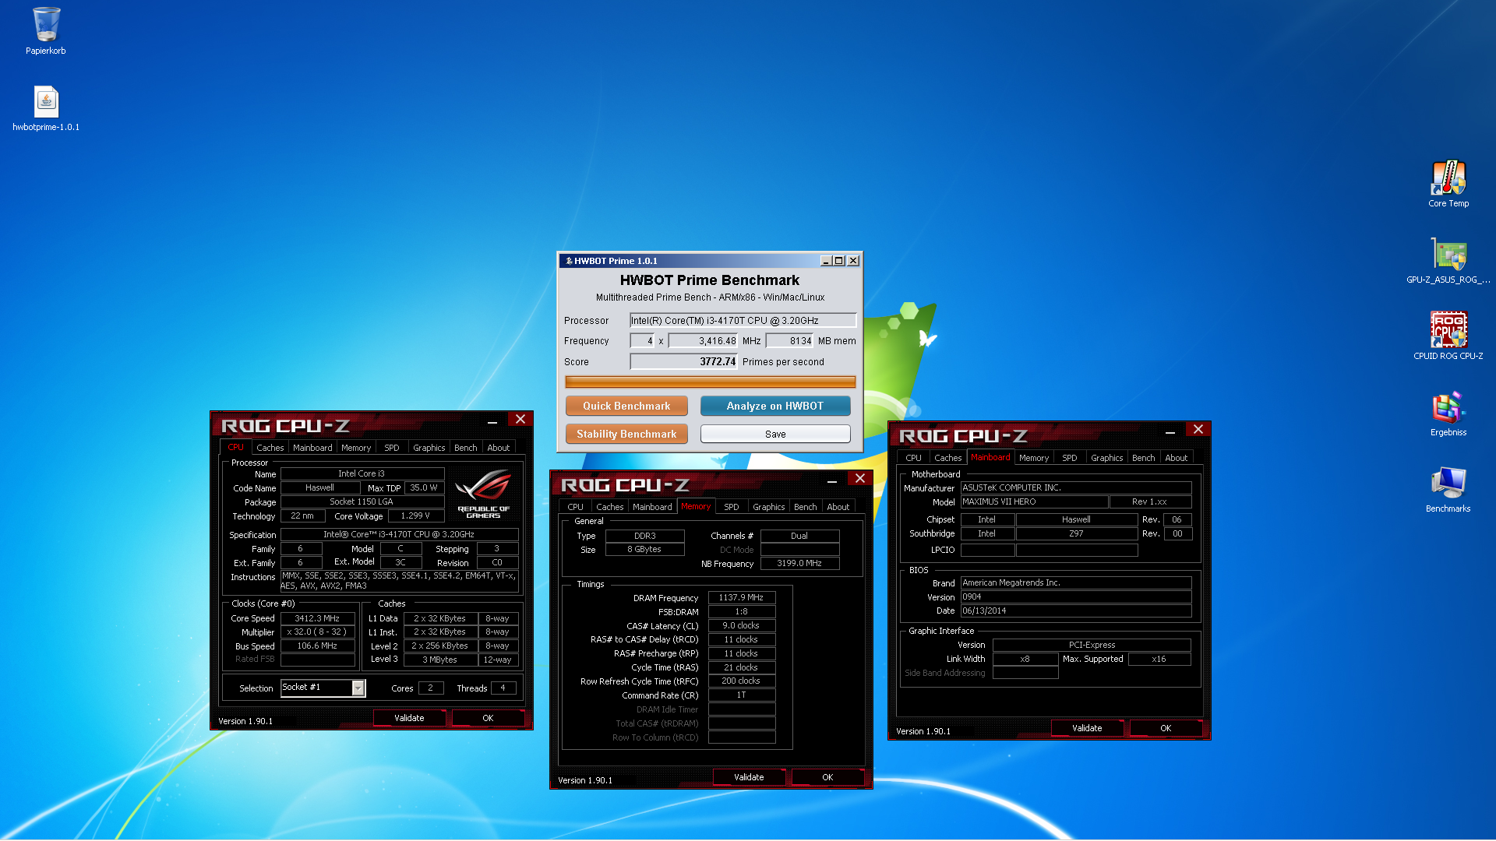The height and width of the screenshot is (841, 1496).
Task: Click Core Speed value 3412.3 MHz
Action: tap(317, 618)
